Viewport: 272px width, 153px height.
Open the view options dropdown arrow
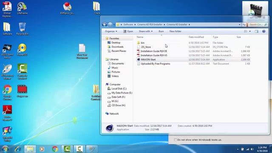(250, 31)
